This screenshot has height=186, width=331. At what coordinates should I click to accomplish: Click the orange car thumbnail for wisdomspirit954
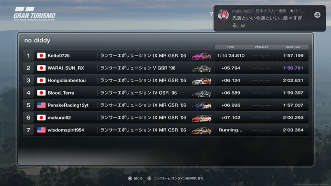click(x=202, y=130)
